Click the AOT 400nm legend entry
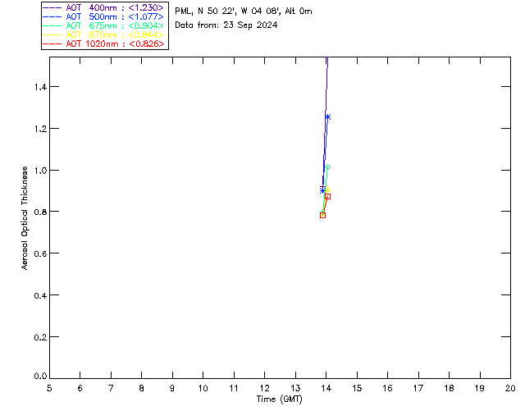The width and height of the screenshot is (525, 420). [103, 7]
